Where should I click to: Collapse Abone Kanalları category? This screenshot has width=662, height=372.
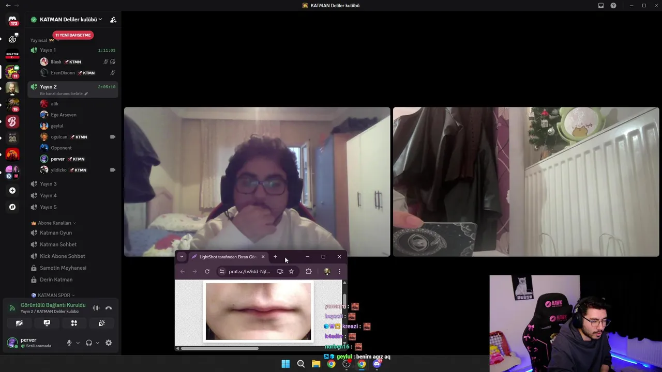[x=54, y=223]
